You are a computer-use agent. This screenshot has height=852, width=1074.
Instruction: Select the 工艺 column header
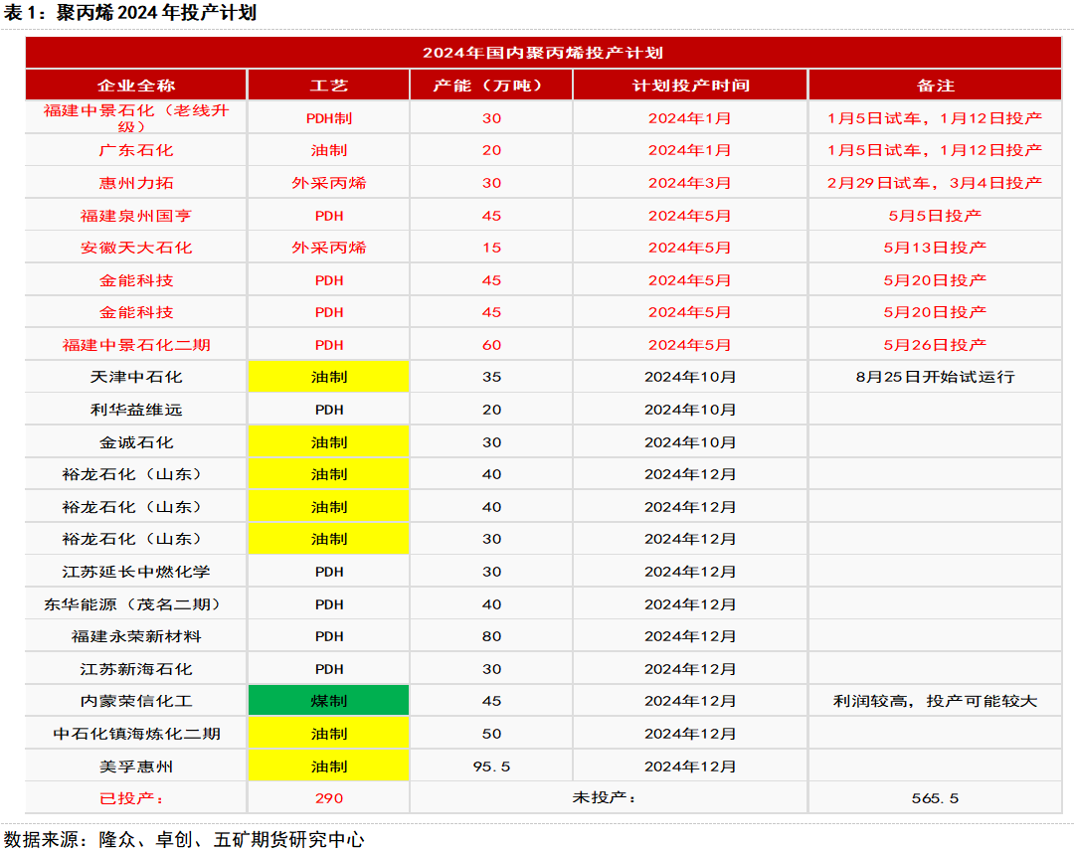(329, 85)
